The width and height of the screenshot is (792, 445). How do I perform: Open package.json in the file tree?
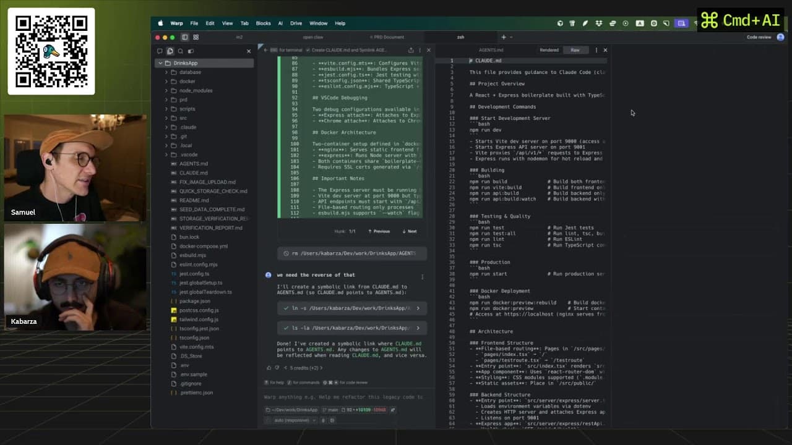(194, 301)
